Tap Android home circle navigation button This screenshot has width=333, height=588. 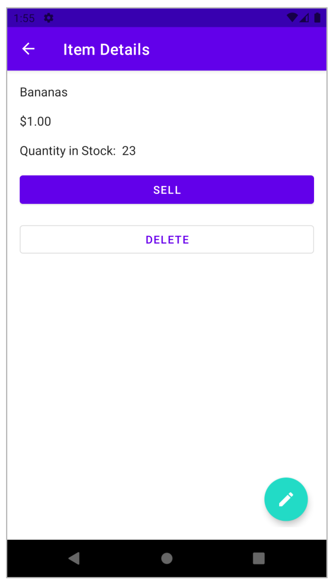[x=166, y=558]
